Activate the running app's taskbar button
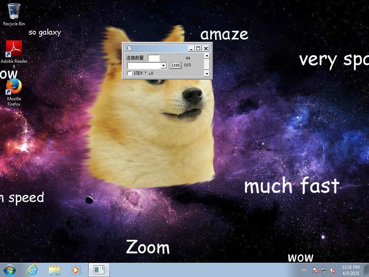The image size is (369, 277). (99, 270)
